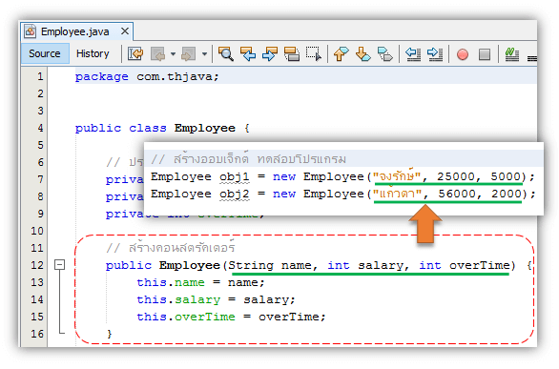Click the 'package com.thjava;' line

(x=147, y=76)
